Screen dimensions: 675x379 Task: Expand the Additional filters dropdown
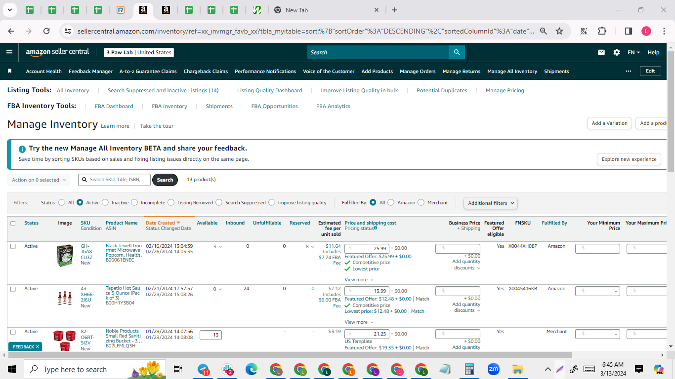pos(491,203)
